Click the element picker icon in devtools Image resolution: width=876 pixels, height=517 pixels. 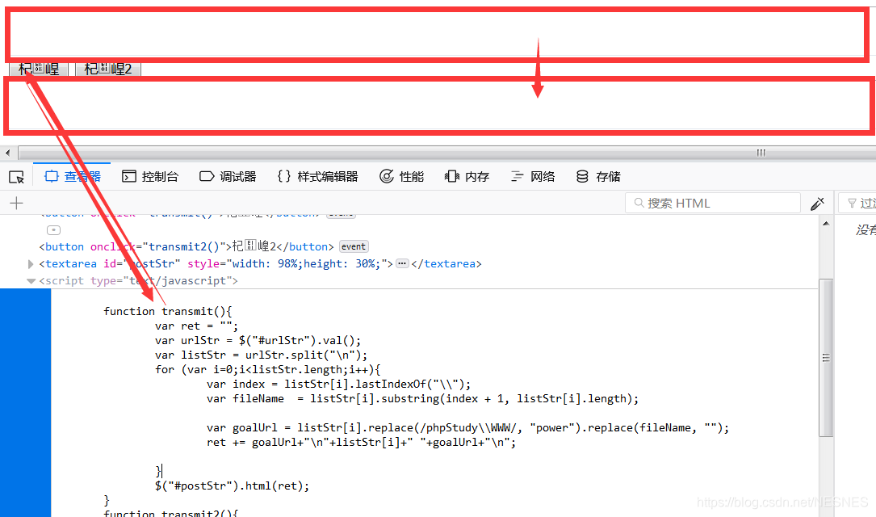pyautogui.click(x=17, y=177)
